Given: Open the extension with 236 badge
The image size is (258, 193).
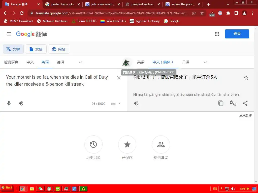Looking at the screenshot, I should (212, 14).
